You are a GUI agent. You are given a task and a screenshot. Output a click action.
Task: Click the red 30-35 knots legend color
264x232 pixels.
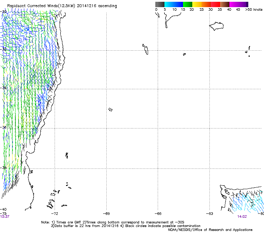(215, 4)
